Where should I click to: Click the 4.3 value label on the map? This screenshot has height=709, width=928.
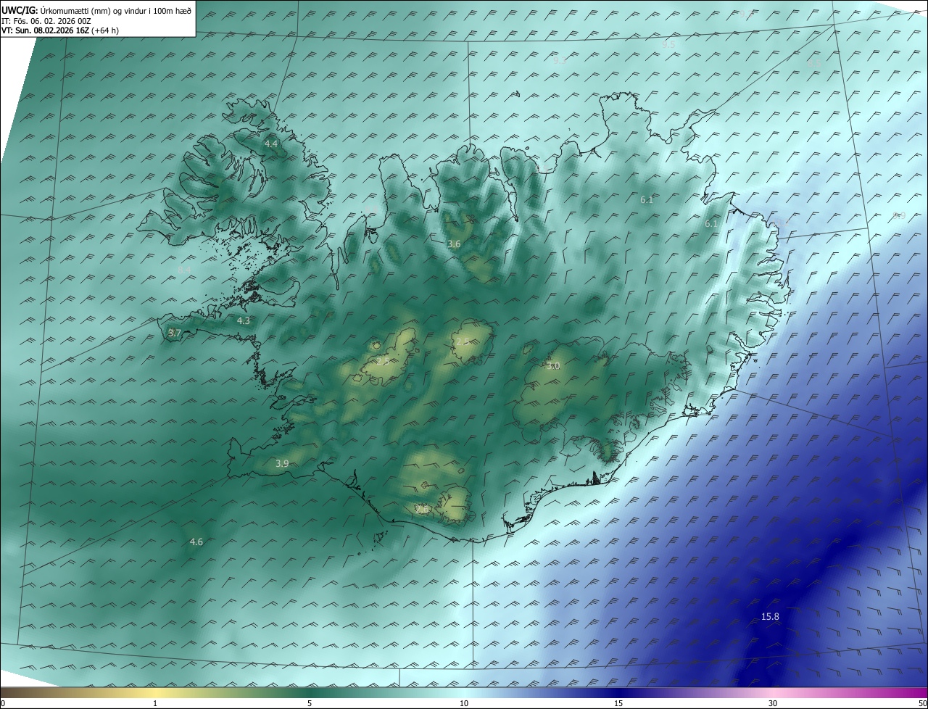[x=244, y=320]
